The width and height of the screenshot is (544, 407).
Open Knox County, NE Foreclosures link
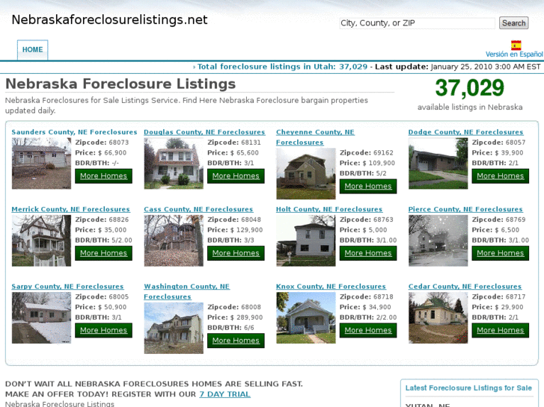click(x=331, y=287)
